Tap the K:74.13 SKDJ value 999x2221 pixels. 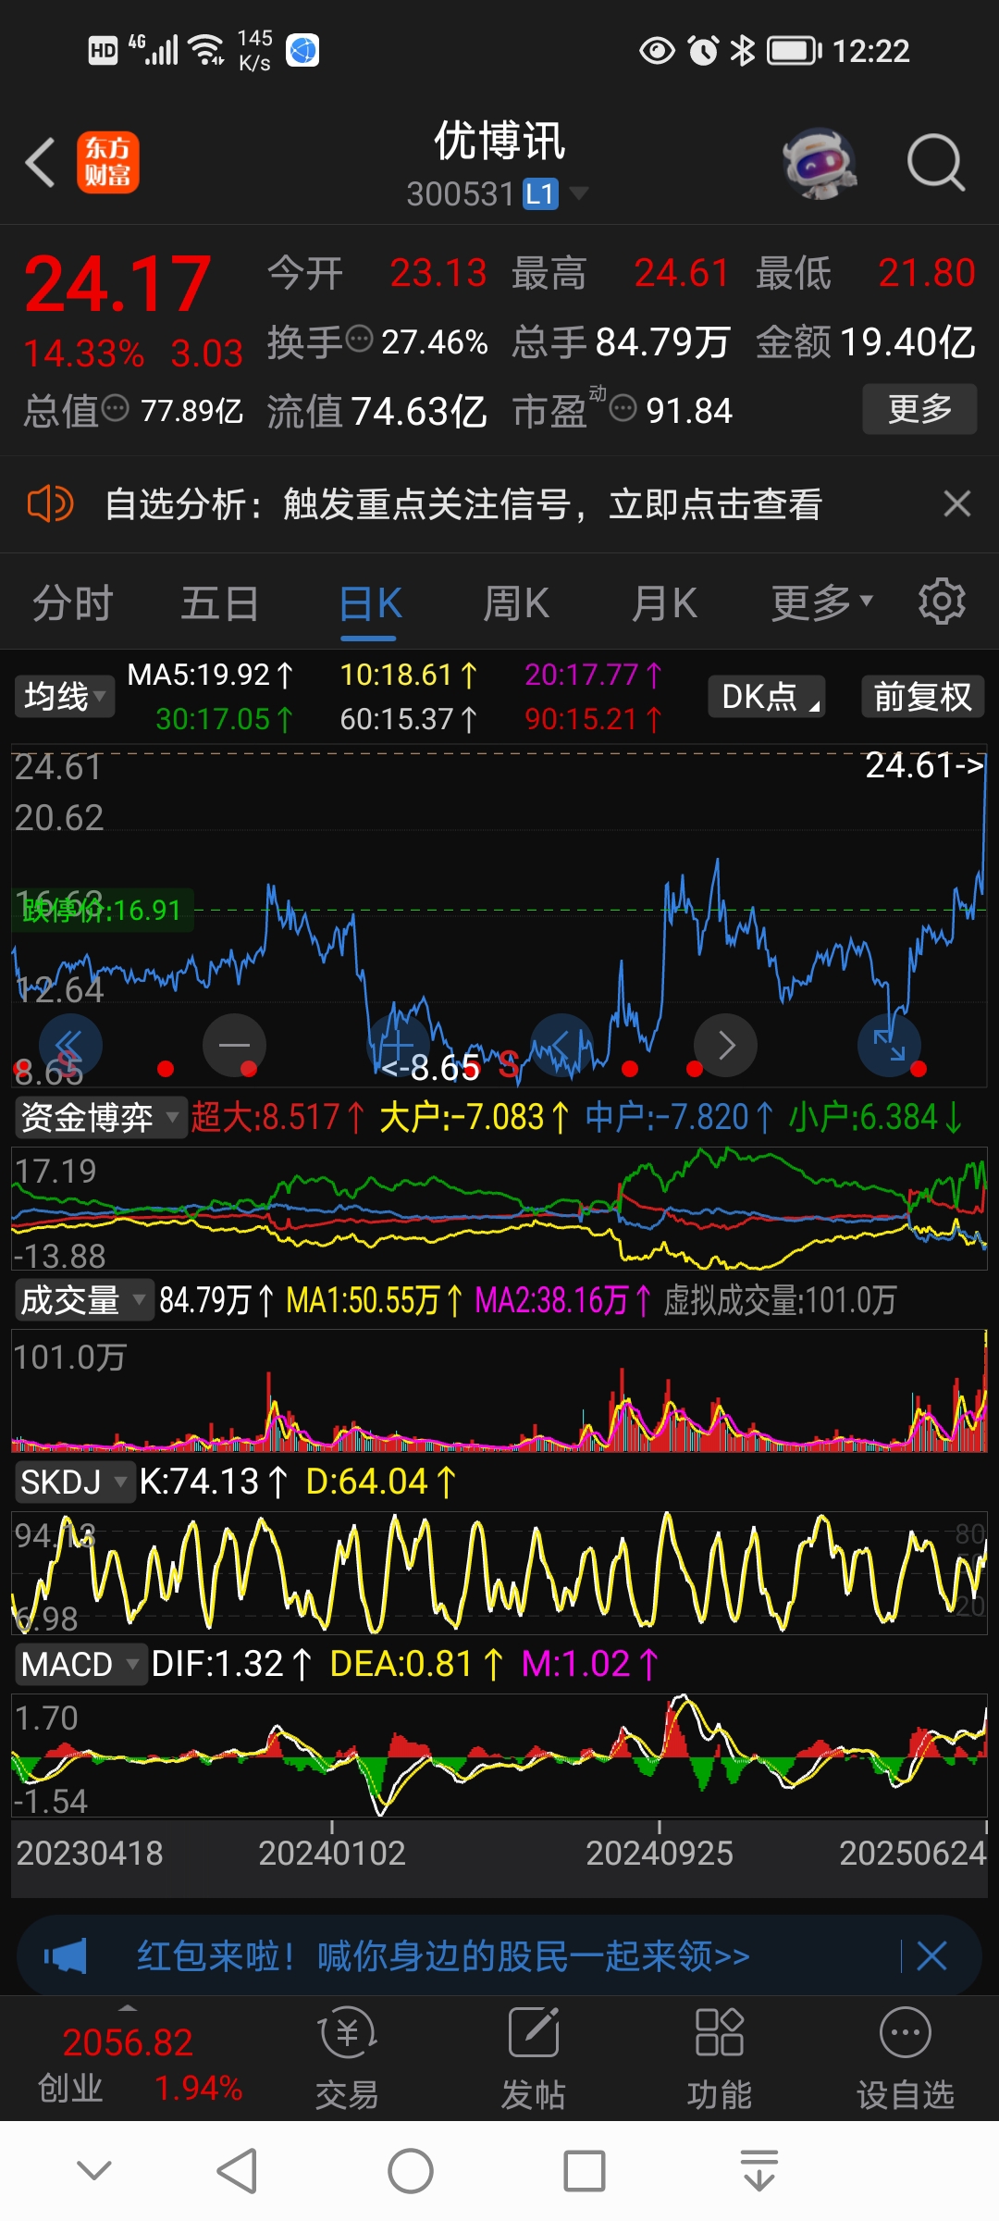click(x=213, y=1482)
